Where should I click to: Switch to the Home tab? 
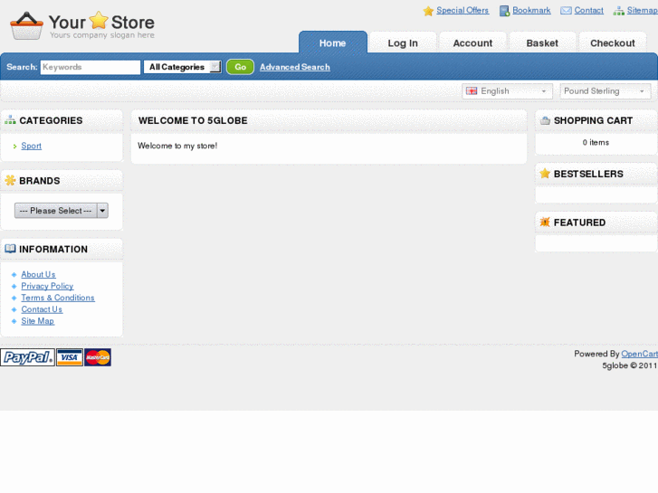coord(333,43)
